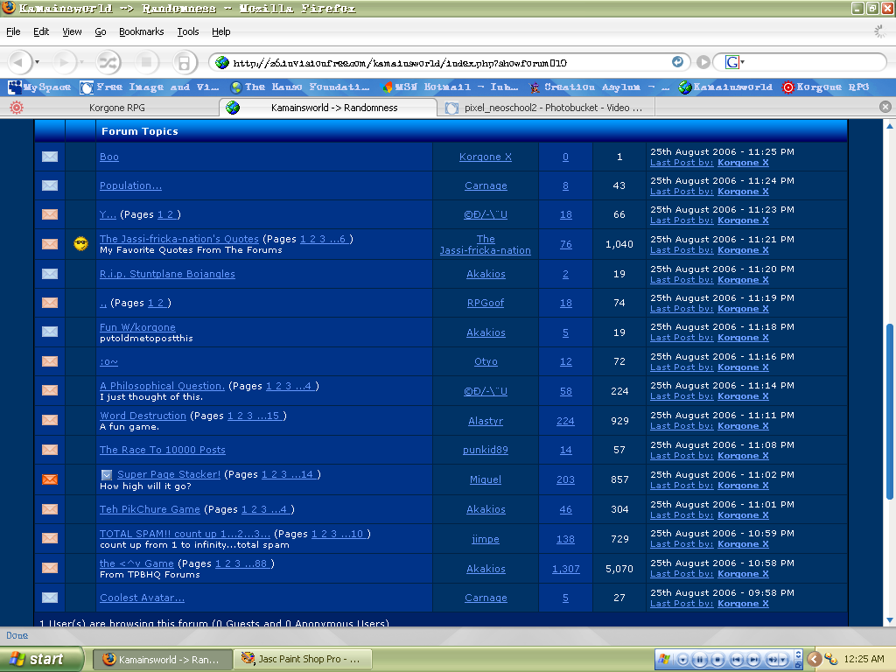Viewport: 896px width, 672px height.
Task: Go to page 15 of Word Destruction
Action: (273, 416)
